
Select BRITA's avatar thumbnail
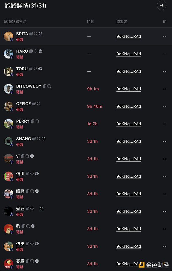(8, 36)
